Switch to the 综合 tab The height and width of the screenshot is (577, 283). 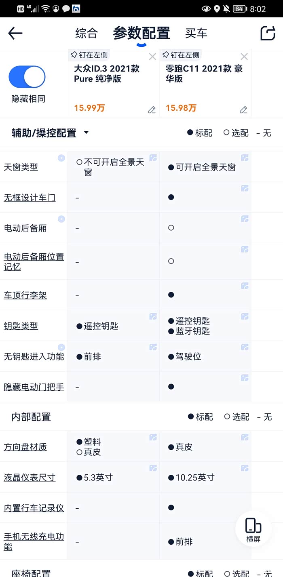[x=87, y=33]
